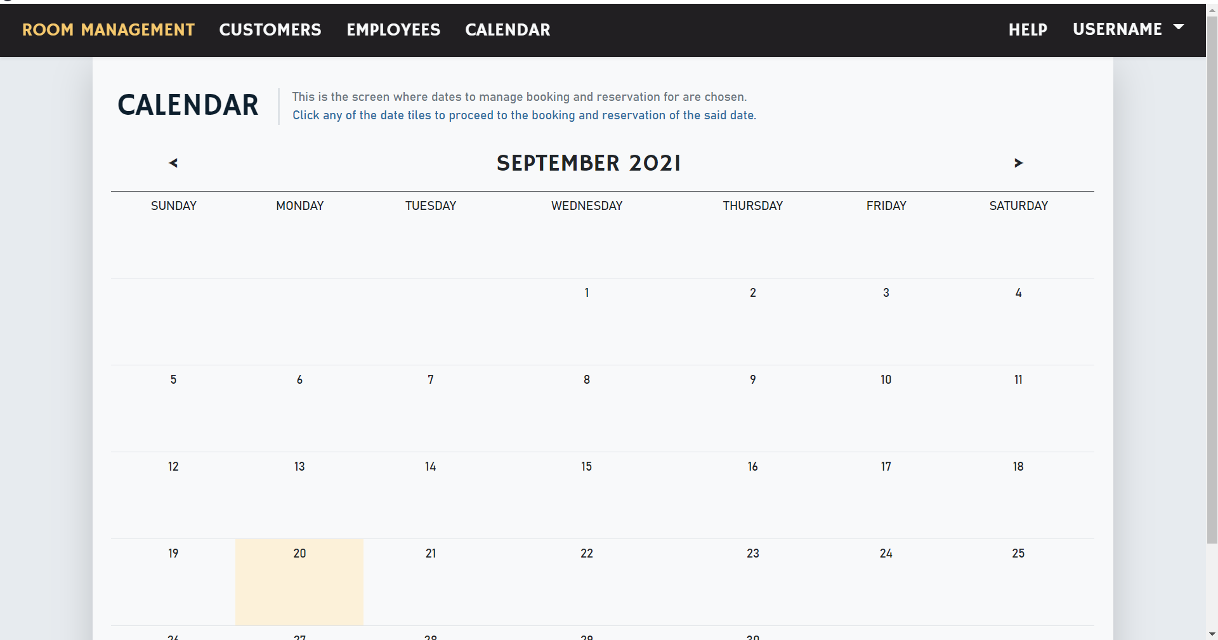The width and height of the screenshot is (1218, 640).
Task: Open bookings for September 25
Action: pos(1019,582)
